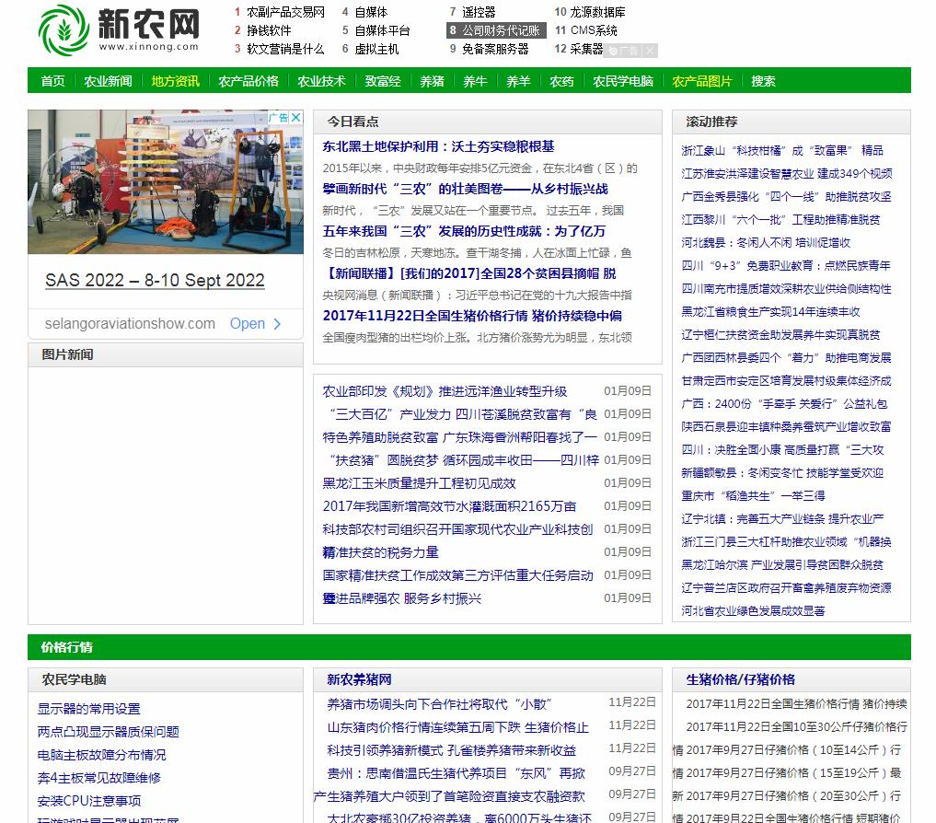Click 搜索 in the nav bar
The height and width of the screenshot is (823, 936).
coord(764,81)
